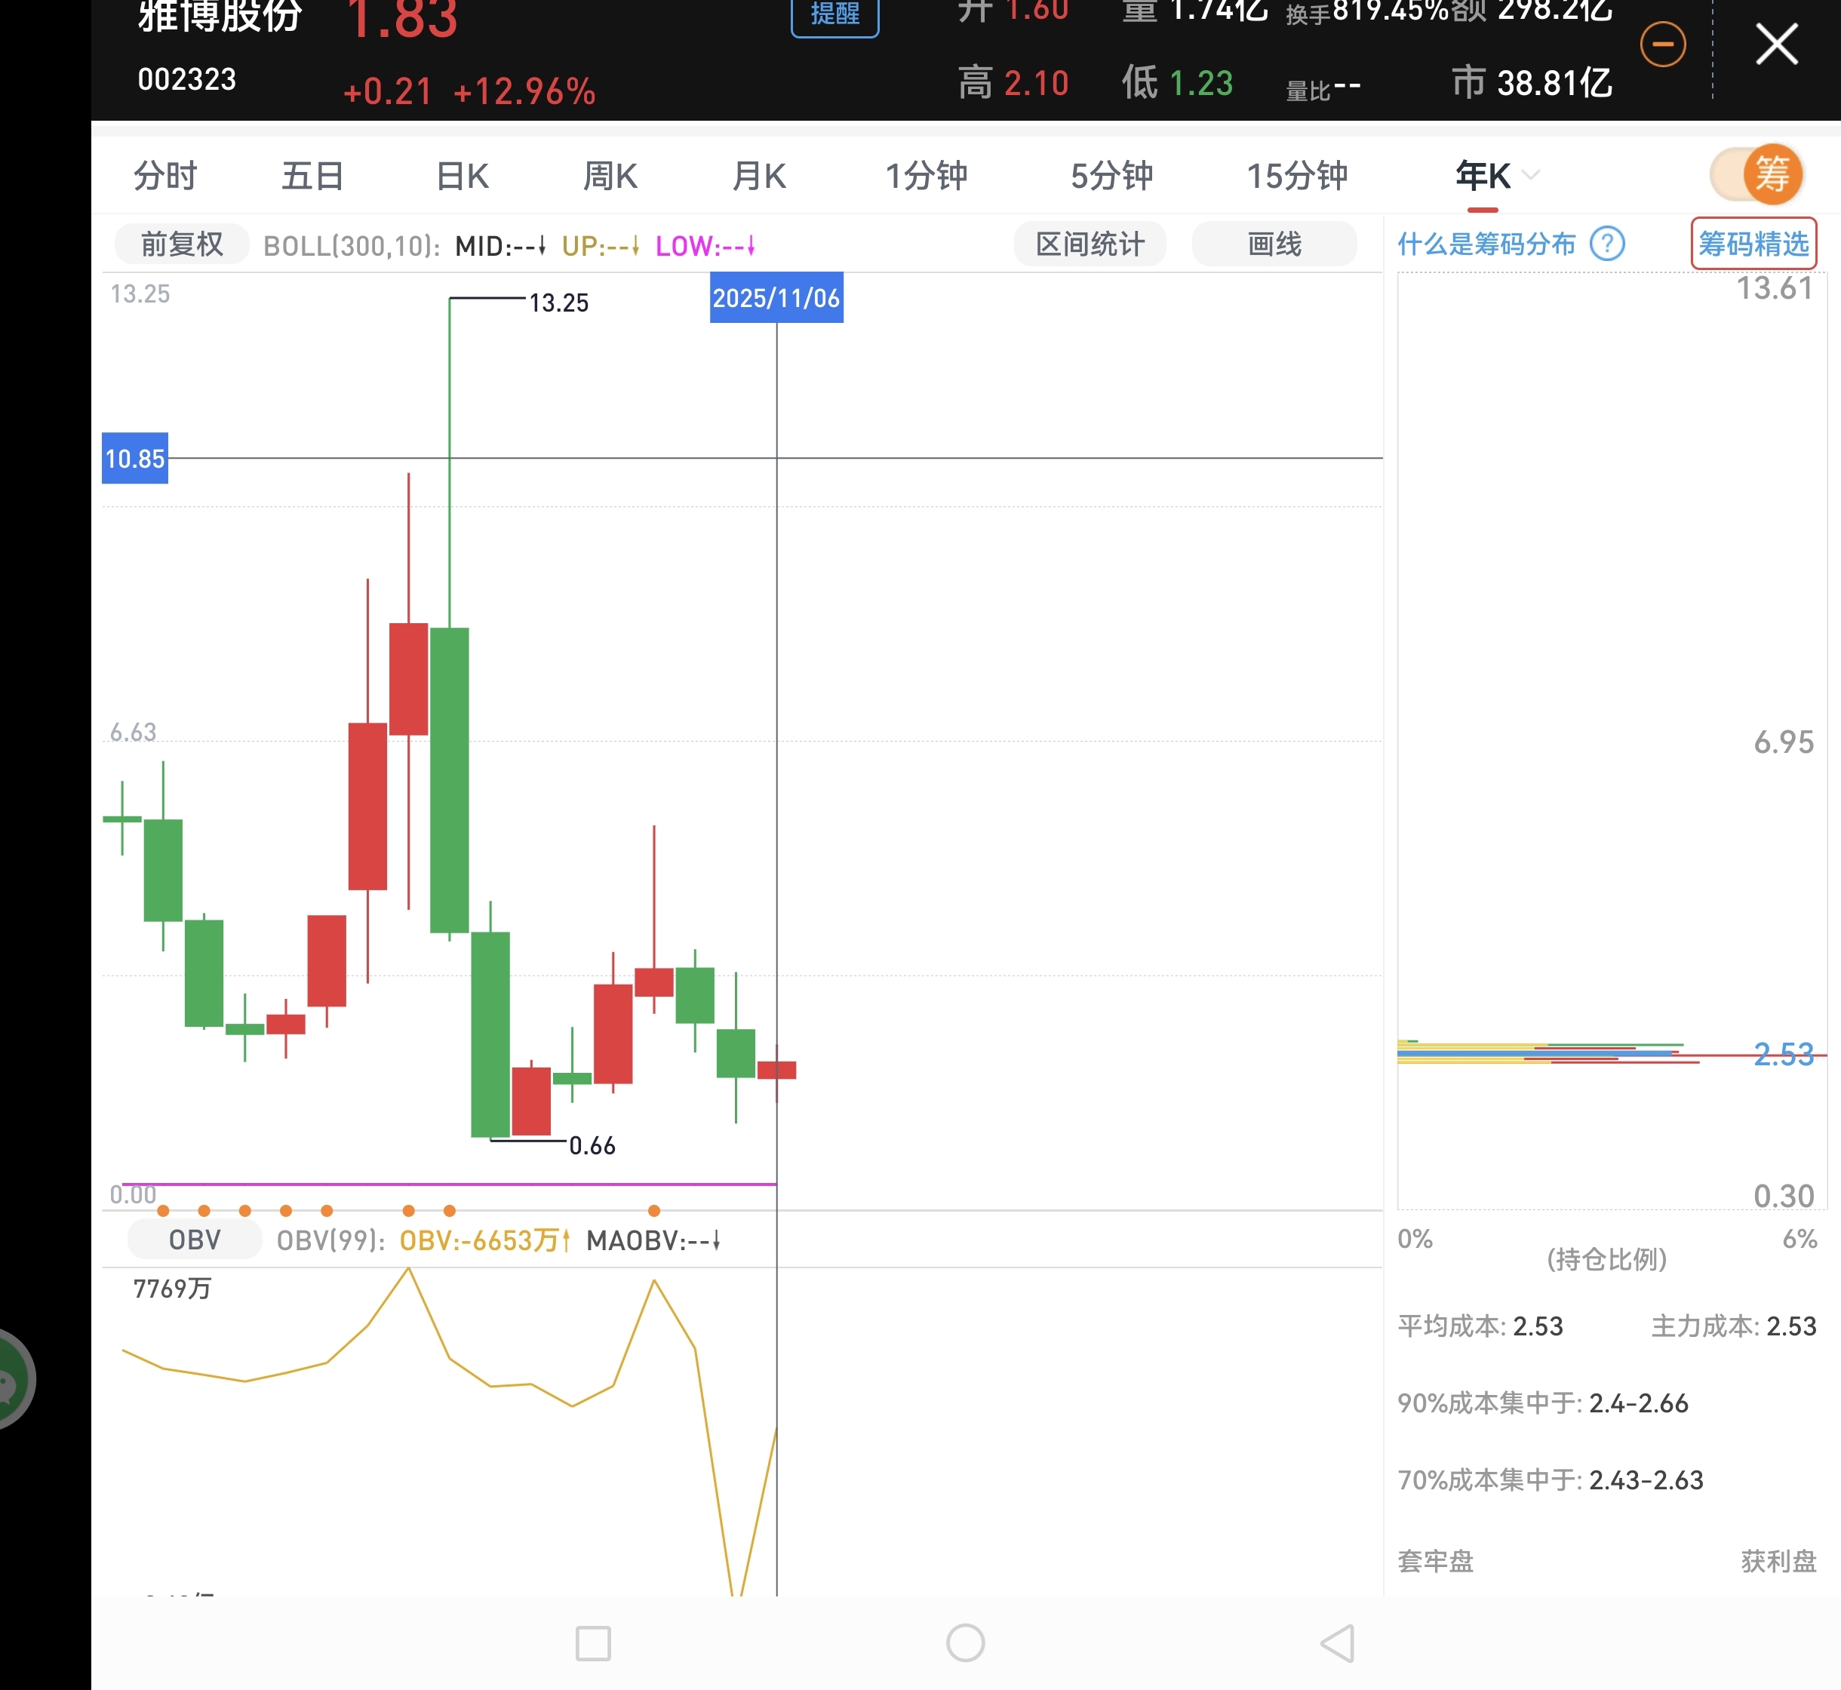This screenshot has width=1841, height=1690.
Task: Open 区间统计 range statistics
Action: (1090, 244)
